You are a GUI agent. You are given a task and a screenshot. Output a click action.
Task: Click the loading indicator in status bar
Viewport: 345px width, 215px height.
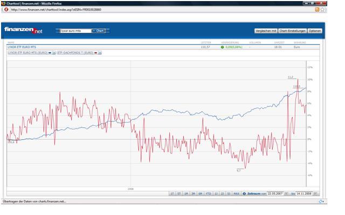point(321,202)
